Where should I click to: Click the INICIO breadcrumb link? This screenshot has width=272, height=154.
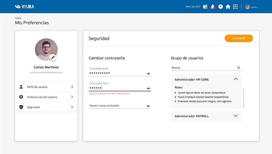18,18
